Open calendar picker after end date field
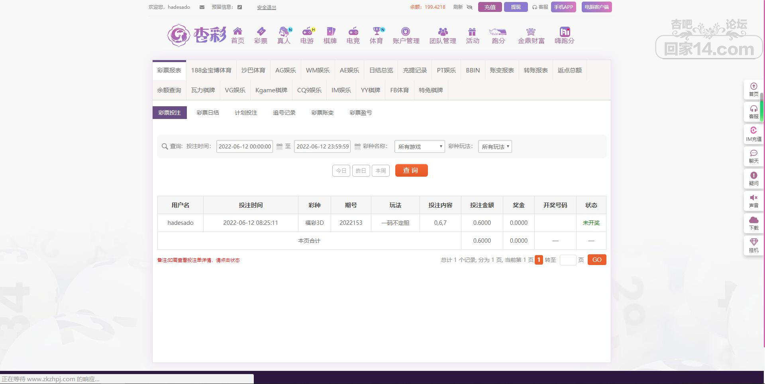 pos(357,146)
